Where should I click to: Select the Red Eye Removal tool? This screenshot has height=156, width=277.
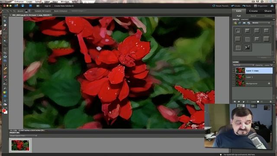5,65
